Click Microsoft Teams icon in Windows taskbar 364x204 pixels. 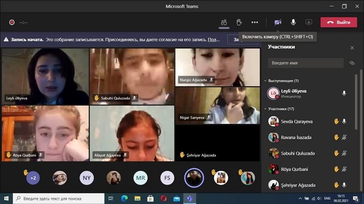[x=190, y=198]
